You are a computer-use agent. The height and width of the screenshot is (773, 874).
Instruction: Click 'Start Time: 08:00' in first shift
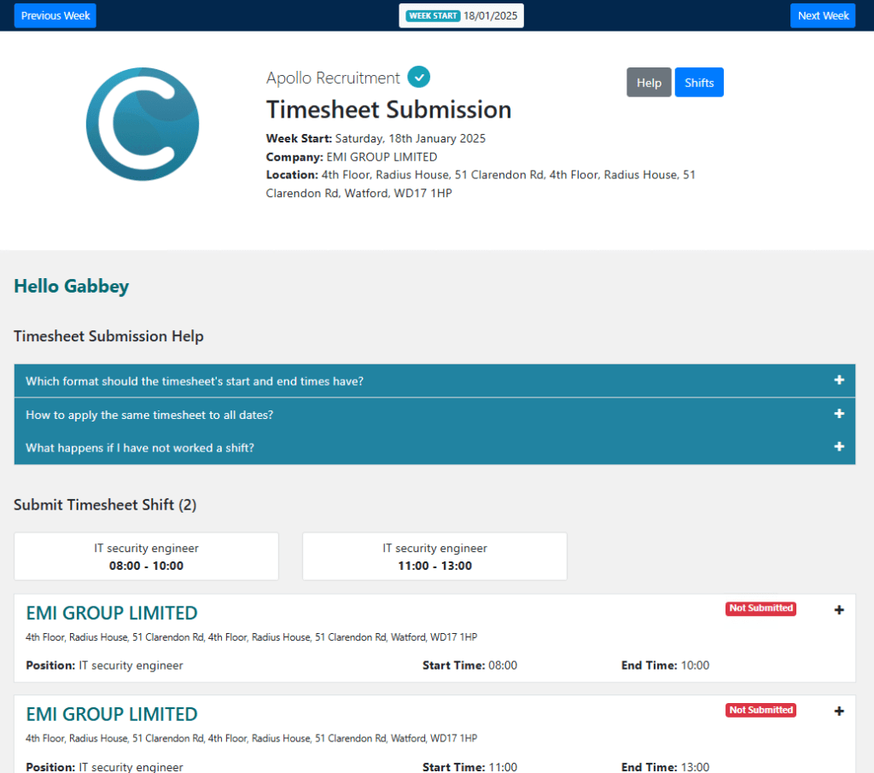click(470, 665)
